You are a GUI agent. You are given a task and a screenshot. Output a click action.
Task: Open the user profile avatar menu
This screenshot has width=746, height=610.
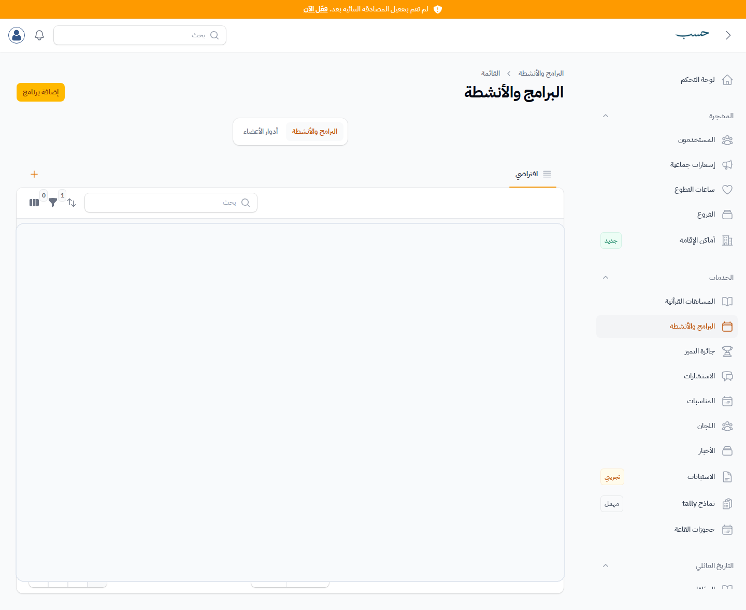pos(17,35)
